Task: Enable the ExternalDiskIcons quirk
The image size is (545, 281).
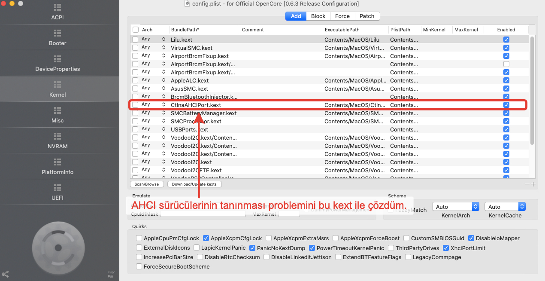Action: click(x=139, y=248)
